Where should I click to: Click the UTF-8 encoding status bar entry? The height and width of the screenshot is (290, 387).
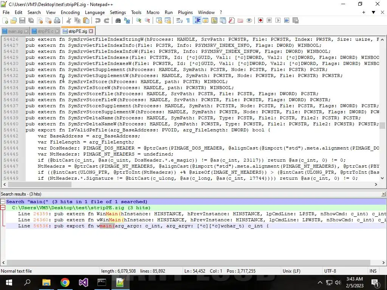(330, 271)
